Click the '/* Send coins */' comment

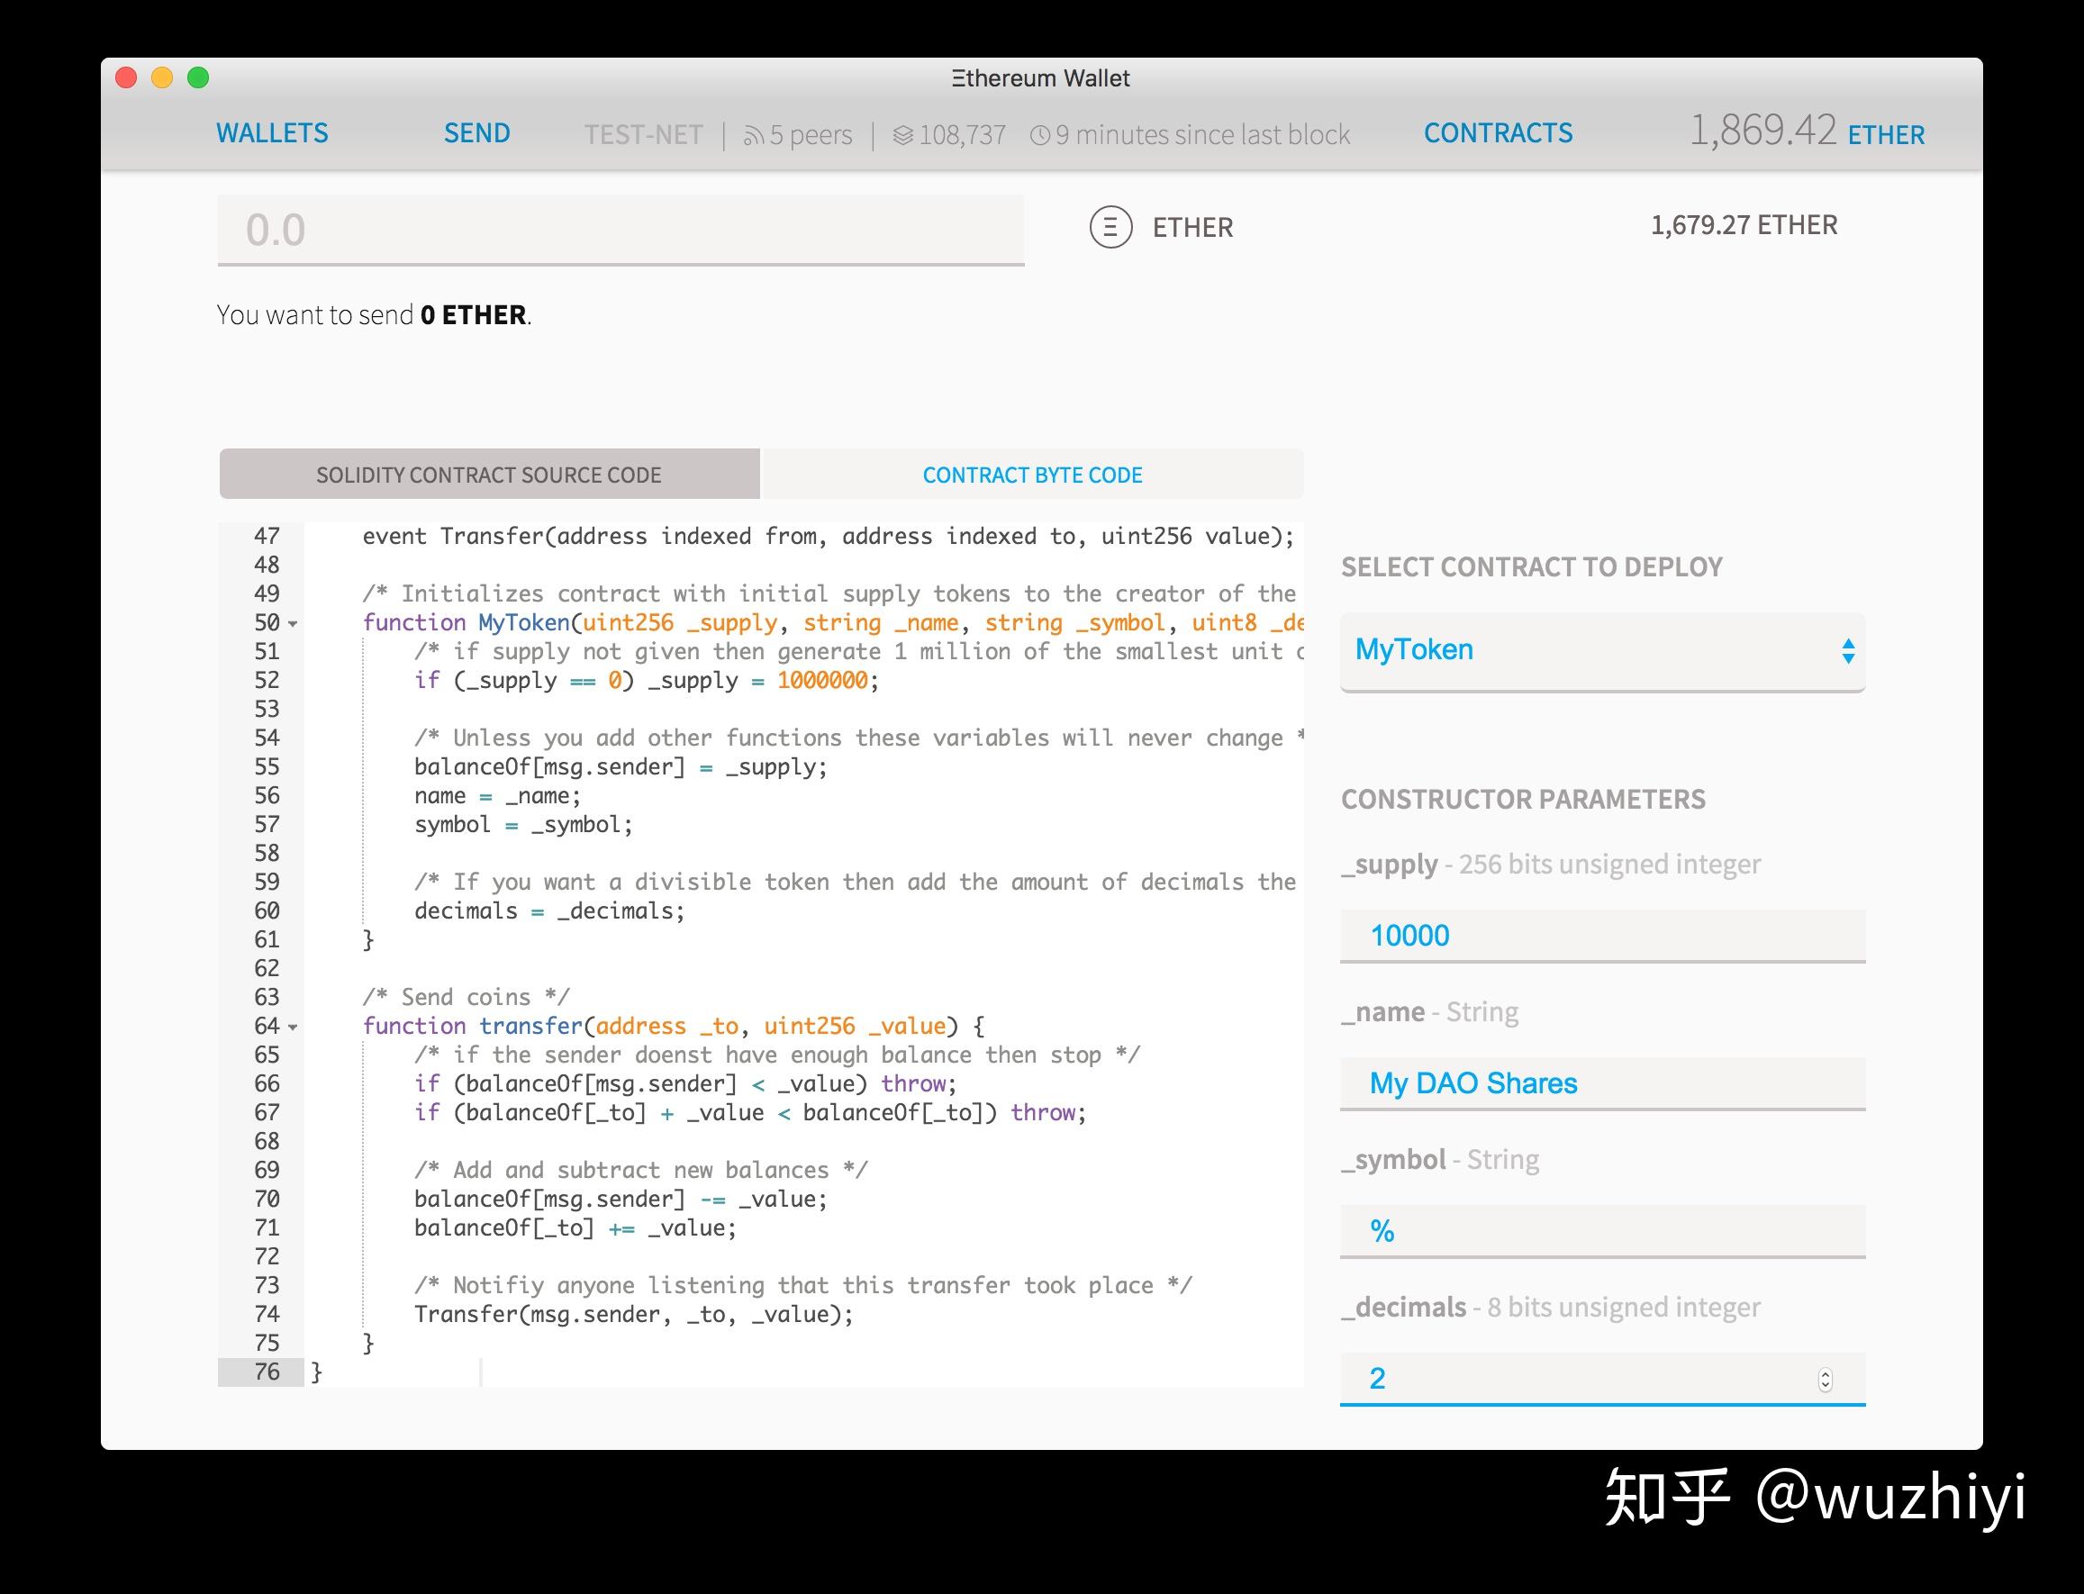466,997
